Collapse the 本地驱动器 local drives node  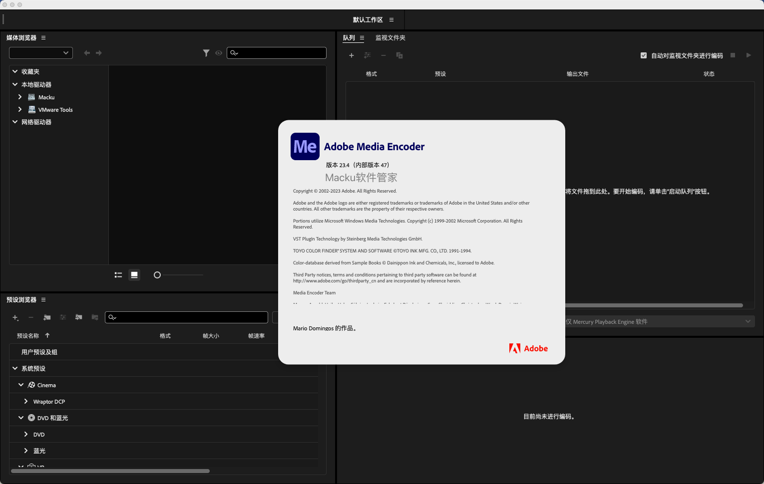coord(15,85)
